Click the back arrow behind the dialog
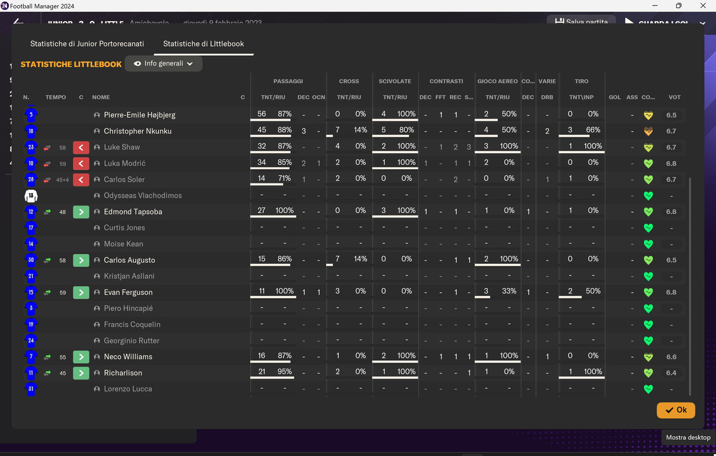 click(x=18, y=22)
